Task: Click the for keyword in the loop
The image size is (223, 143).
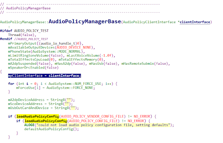Action: (x=11, y=84)
